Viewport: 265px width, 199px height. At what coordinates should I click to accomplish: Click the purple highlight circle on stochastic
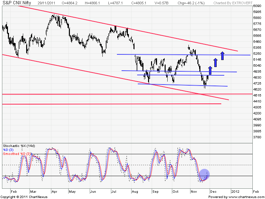click(204, 175)
